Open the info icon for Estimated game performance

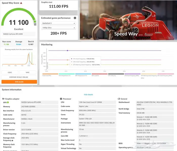click(x=75, y=18)
